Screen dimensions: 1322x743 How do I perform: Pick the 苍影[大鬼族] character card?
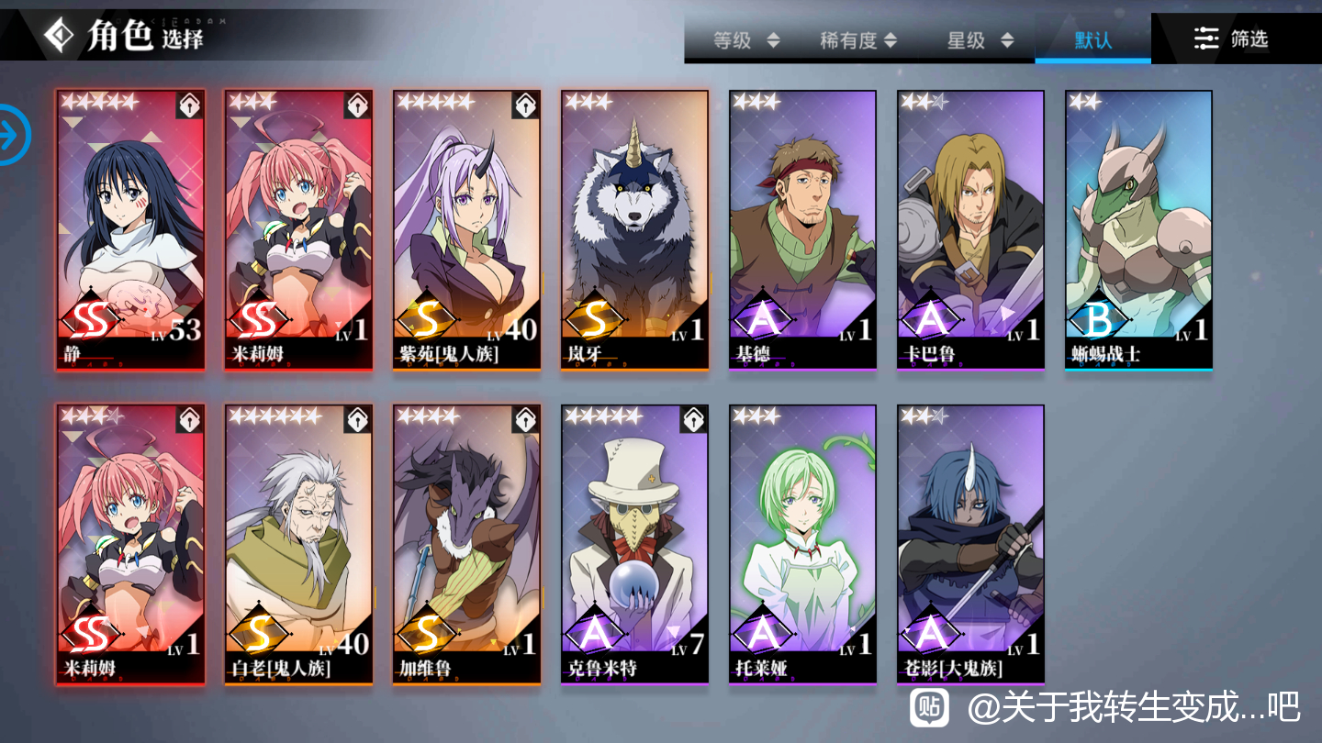coord(970,545)
